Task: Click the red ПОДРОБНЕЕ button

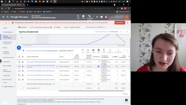Action: (120, 23)
